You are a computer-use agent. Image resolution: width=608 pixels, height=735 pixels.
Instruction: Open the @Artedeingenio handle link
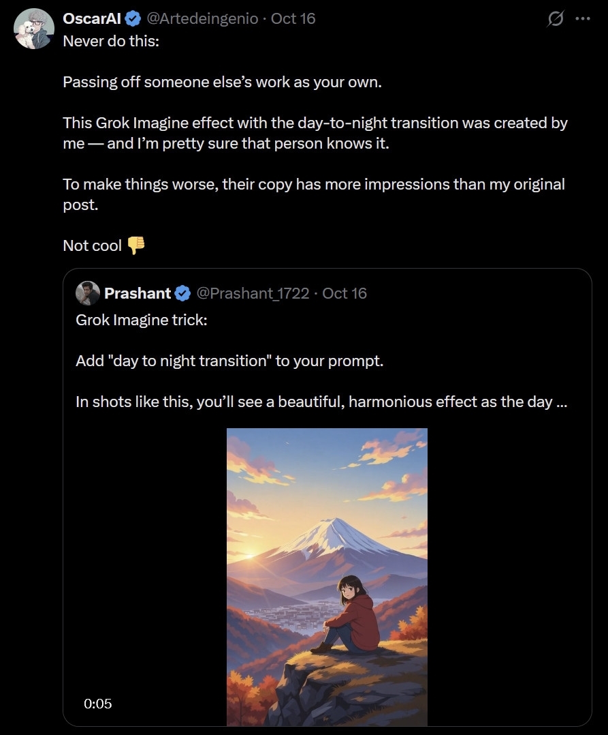click(203, 19)
